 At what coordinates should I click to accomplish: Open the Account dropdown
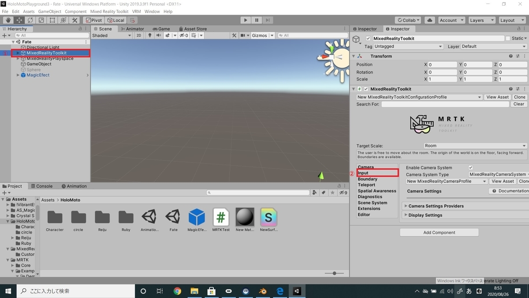coord(451,20)
